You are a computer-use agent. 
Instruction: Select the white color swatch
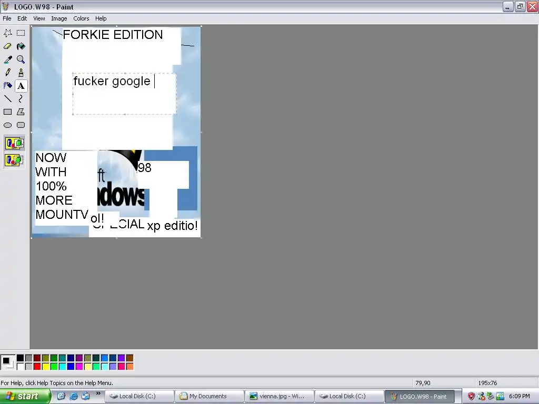click(x=21, y=367)
